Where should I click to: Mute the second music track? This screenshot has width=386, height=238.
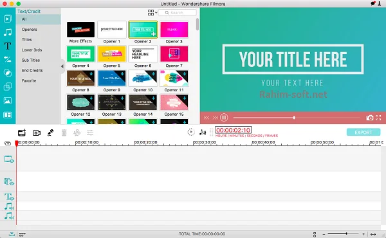pyautogui.click(x=9, y=216)
